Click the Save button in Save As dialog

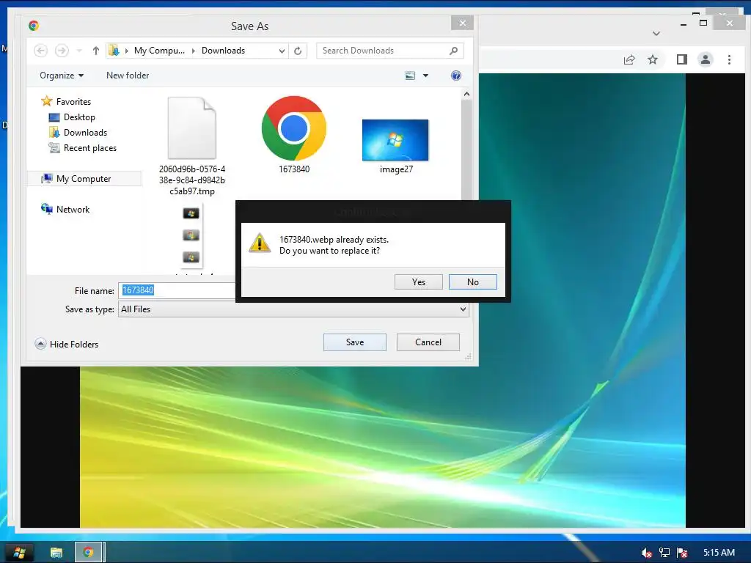tap(354, 342)
